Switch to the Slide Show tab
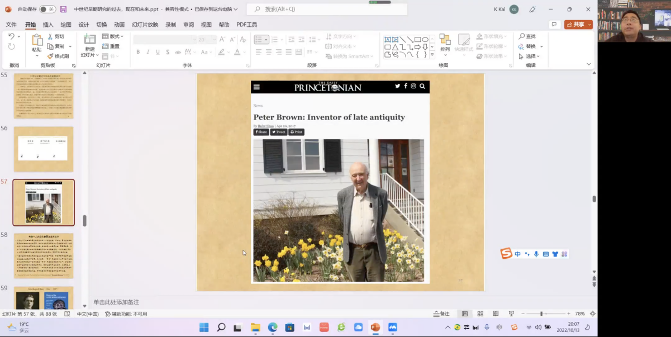671x337 pixels. (x=145, y=25)
